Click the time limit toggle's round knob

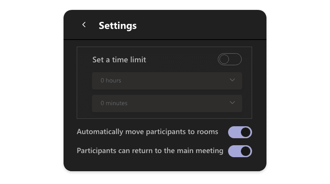[224, 59]
